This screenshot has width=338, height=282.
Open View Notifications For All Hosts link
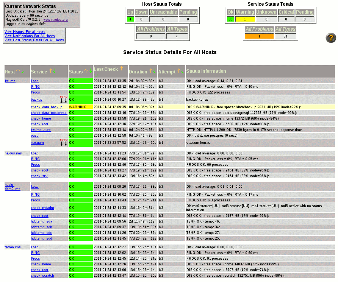point(30,36)
